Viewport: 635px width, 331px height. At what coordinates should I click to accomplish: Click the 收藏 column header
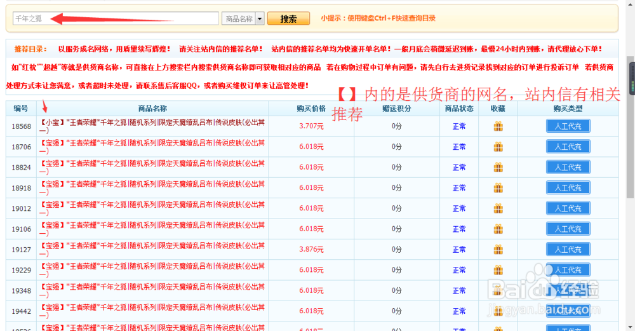click(x=497, y=108)
